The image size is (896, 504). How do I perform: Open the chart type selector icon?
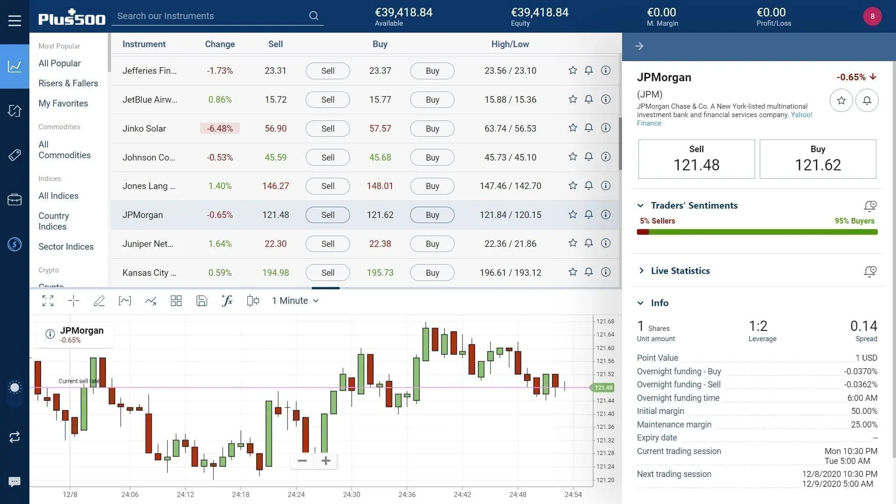point(125,301)
